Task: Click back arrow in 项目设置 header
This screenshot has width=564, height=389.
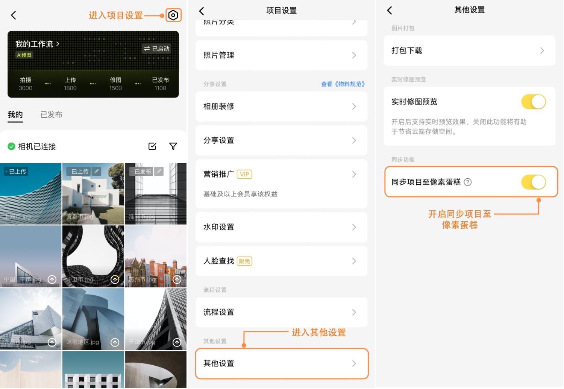Action: (x=202, y=11)
